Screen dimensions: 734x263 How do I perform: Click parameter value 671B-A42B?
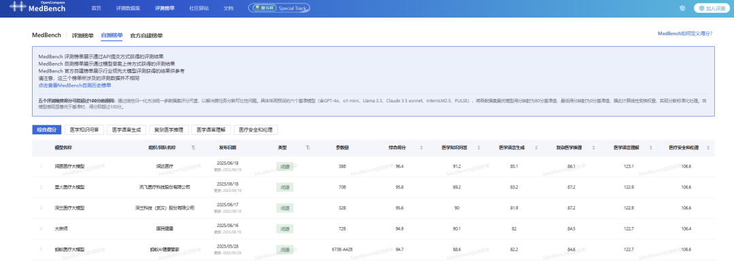[x=342, y=249]
